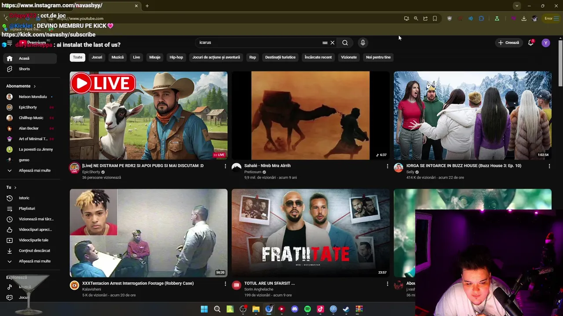Open the browser zoom magnifier icon

pos(416,18)
